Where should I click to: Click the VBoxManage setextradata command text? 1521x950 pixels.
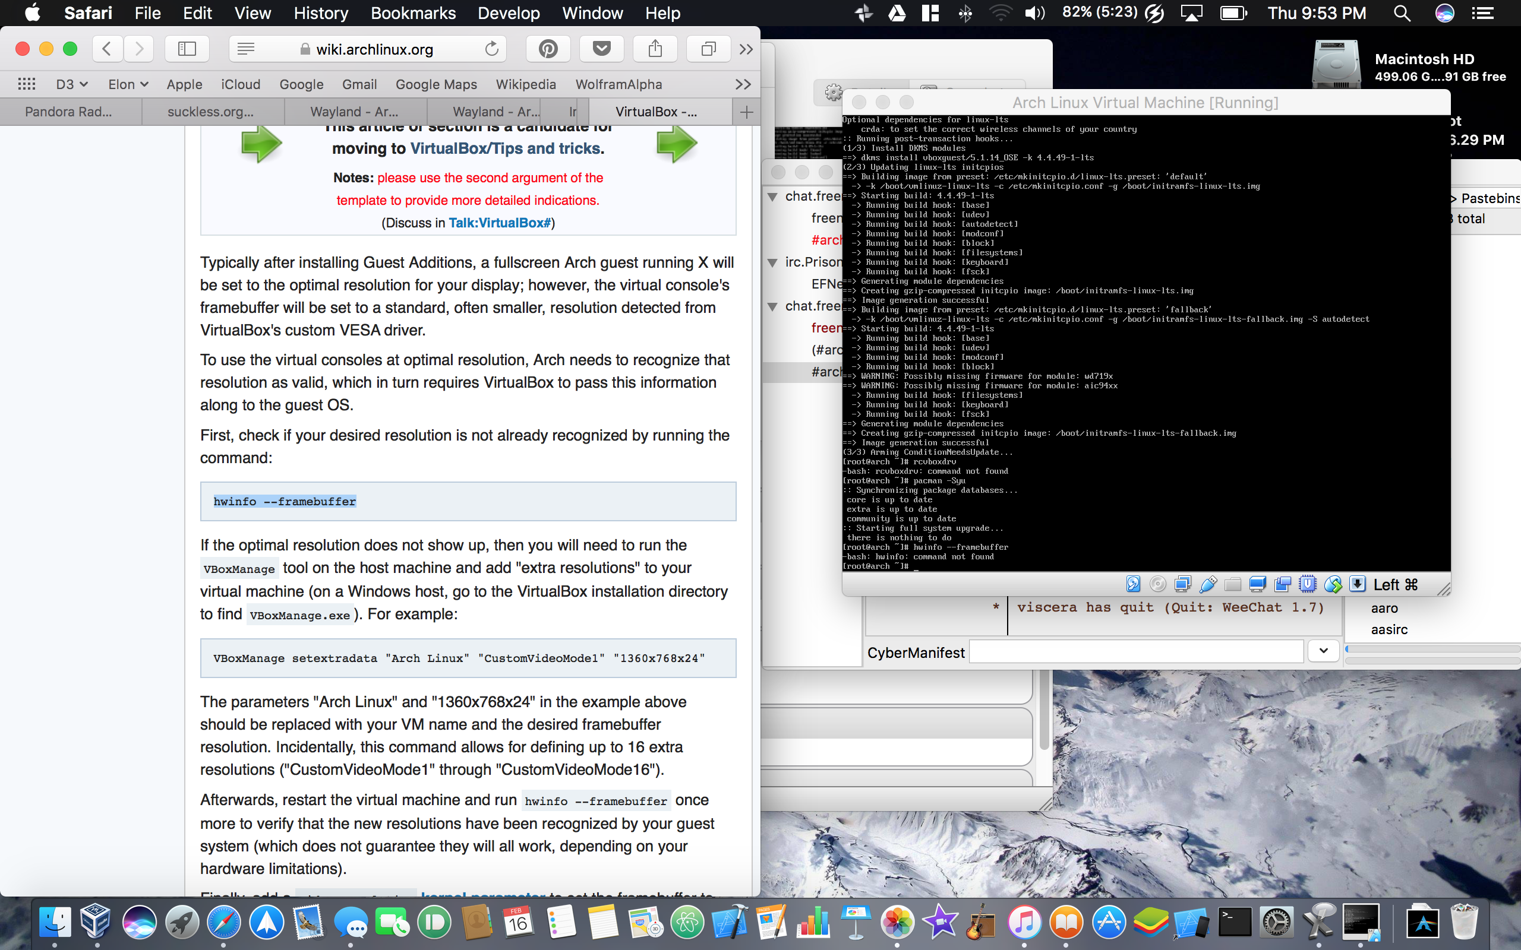click(x=459, y=658)
